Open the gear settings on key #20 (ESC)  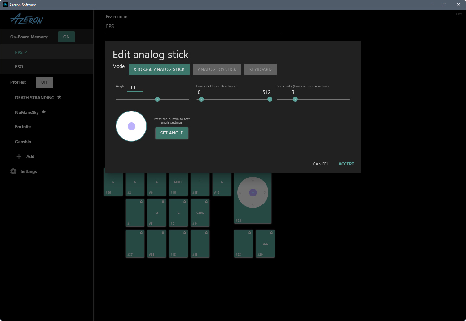coord(271,233)
